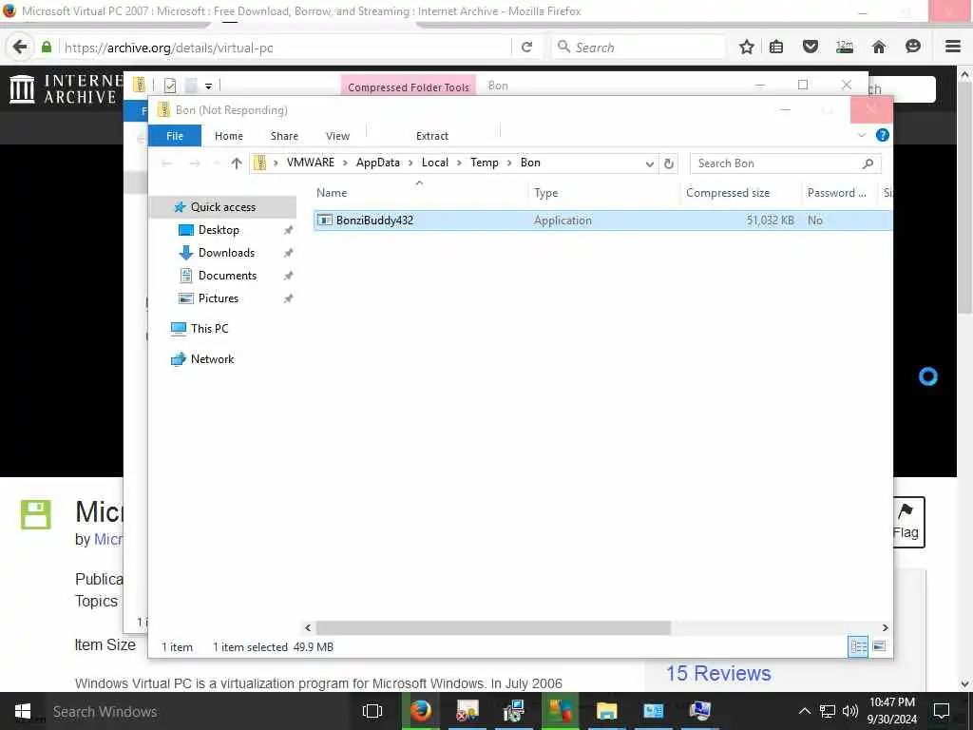Flag this archive item
The width and height of the screenshot is (973, 730).
point(906,522)
